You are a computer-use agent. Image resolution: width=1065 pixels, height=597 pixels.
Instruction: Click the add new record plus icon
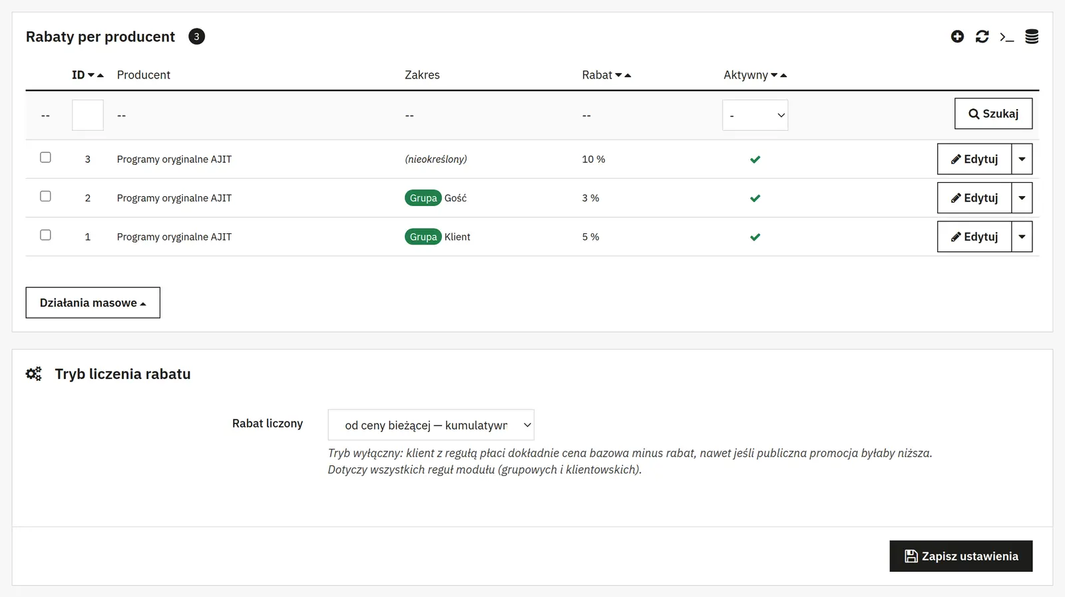(x=957, y=37)
